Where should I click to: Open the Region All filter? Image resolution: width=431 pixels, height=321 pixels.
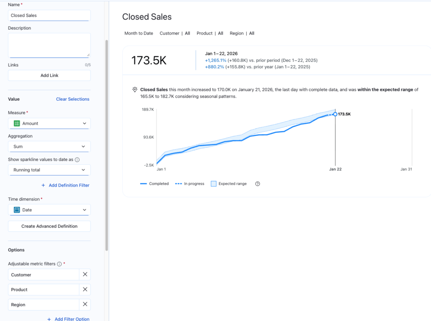click(x=242, y=33)
